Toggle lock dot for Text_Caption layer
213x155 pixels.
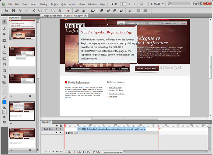61,129
